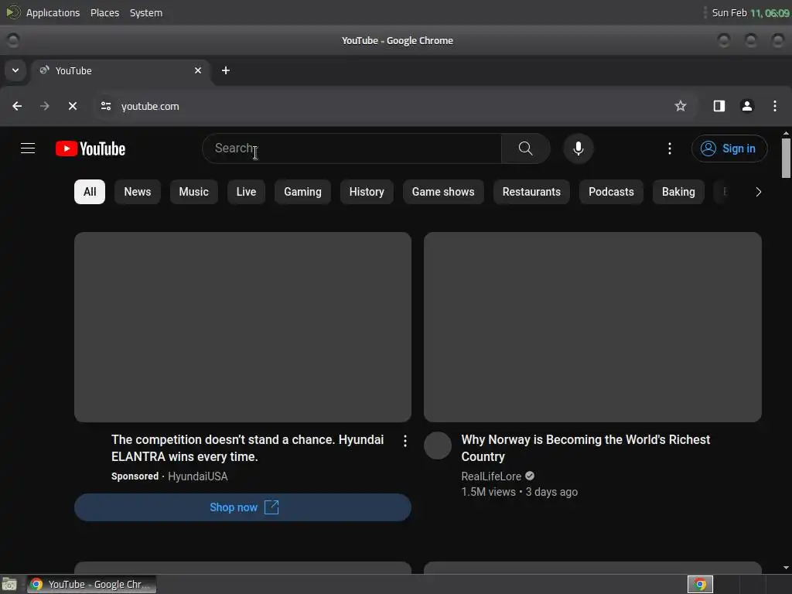
Task: Toggle Chrome side panel
Action: click(719, 106)
